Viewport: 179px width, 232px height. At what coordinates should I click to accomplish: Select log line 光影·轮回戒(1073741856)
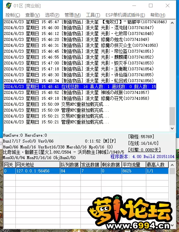[x=79, y=81]
